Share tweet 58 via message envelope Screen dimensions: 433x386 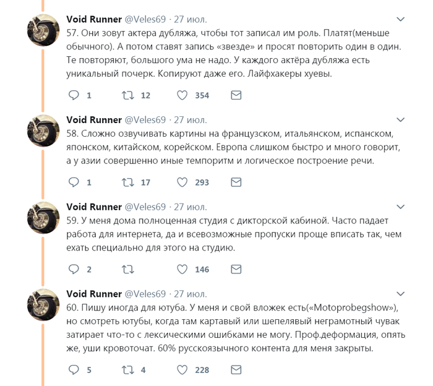pos(236,182)
